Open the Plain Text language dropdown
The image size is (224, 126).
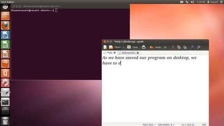point(149,125)
